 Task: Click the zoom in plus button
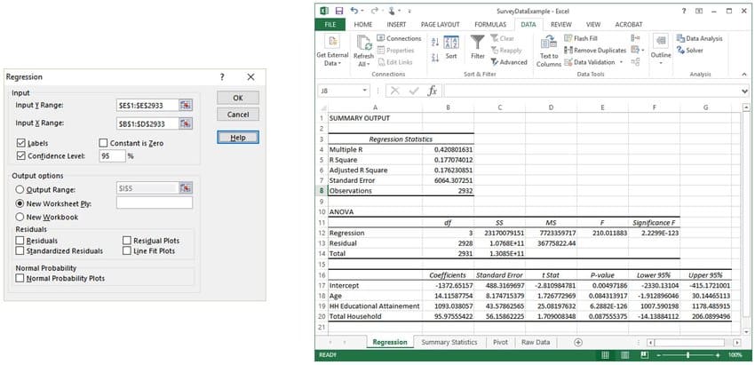[x=718, y=355]
